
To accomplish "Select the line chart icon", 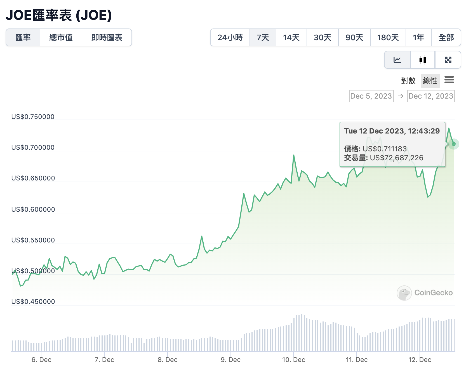I will point(397,59).
